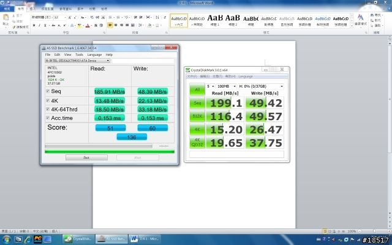
Task: Click the Character Border icon
Action: pos(103,17)
